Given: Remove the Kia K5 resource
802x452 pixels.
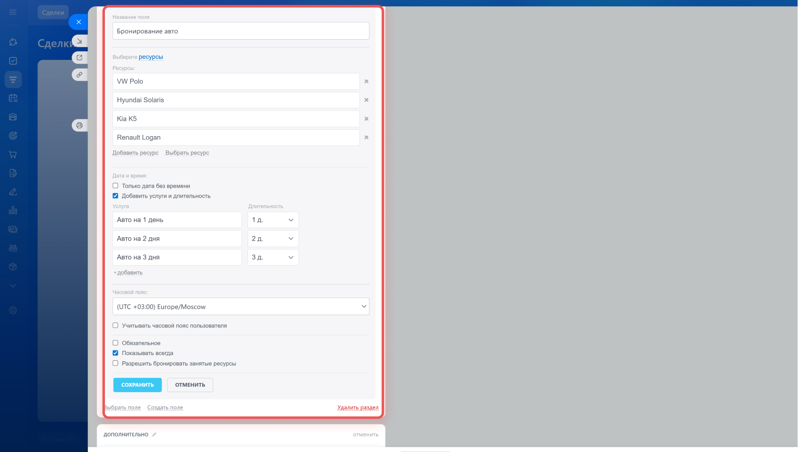Looking at the screenshot, I should (366, 119).
